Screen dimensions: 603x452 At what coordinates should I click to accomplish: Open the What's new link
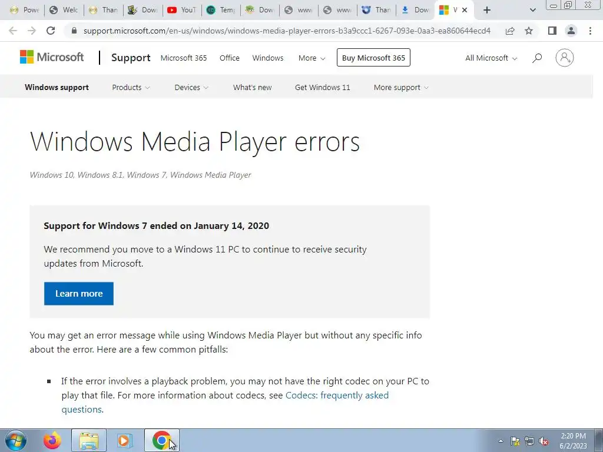pos(252,88)
